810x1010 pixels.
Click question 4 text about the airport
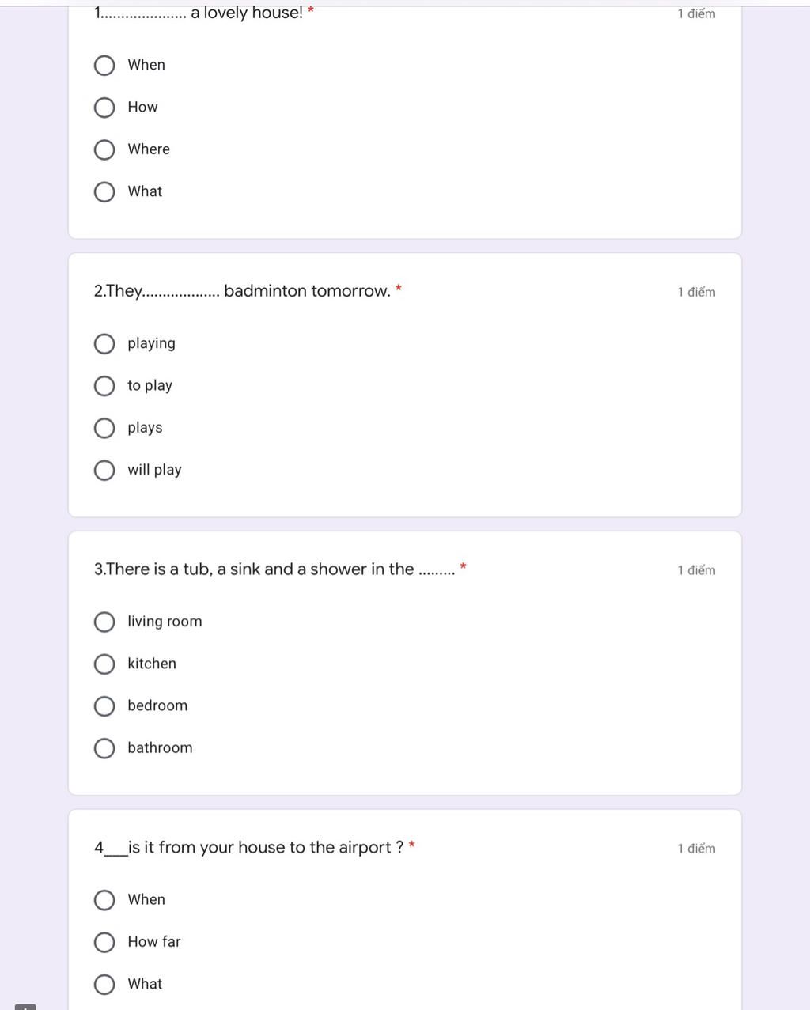(x=248, y=848)
